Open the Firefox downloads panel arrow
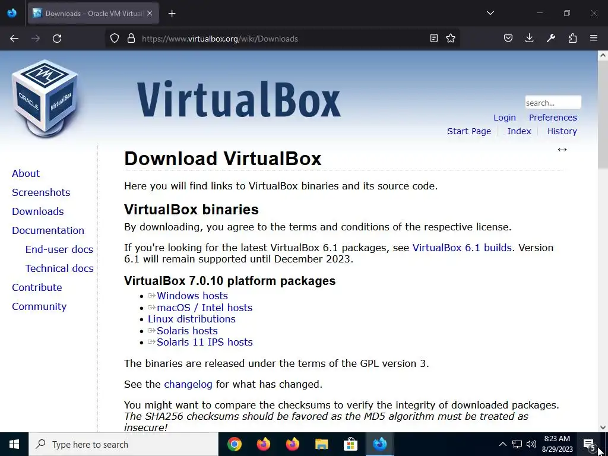The height and width of the screenshot is (456, 608). pos(529,39)
